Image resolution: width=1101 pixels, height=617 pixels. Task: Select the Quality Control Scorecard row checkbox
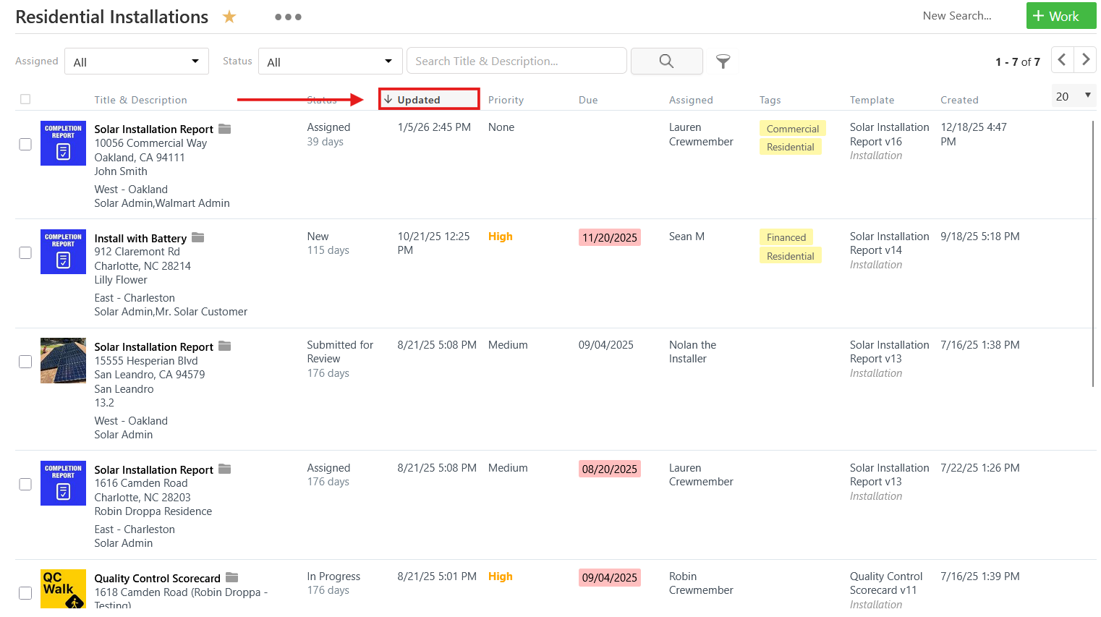pyautogui.click(x=25, y=593)
